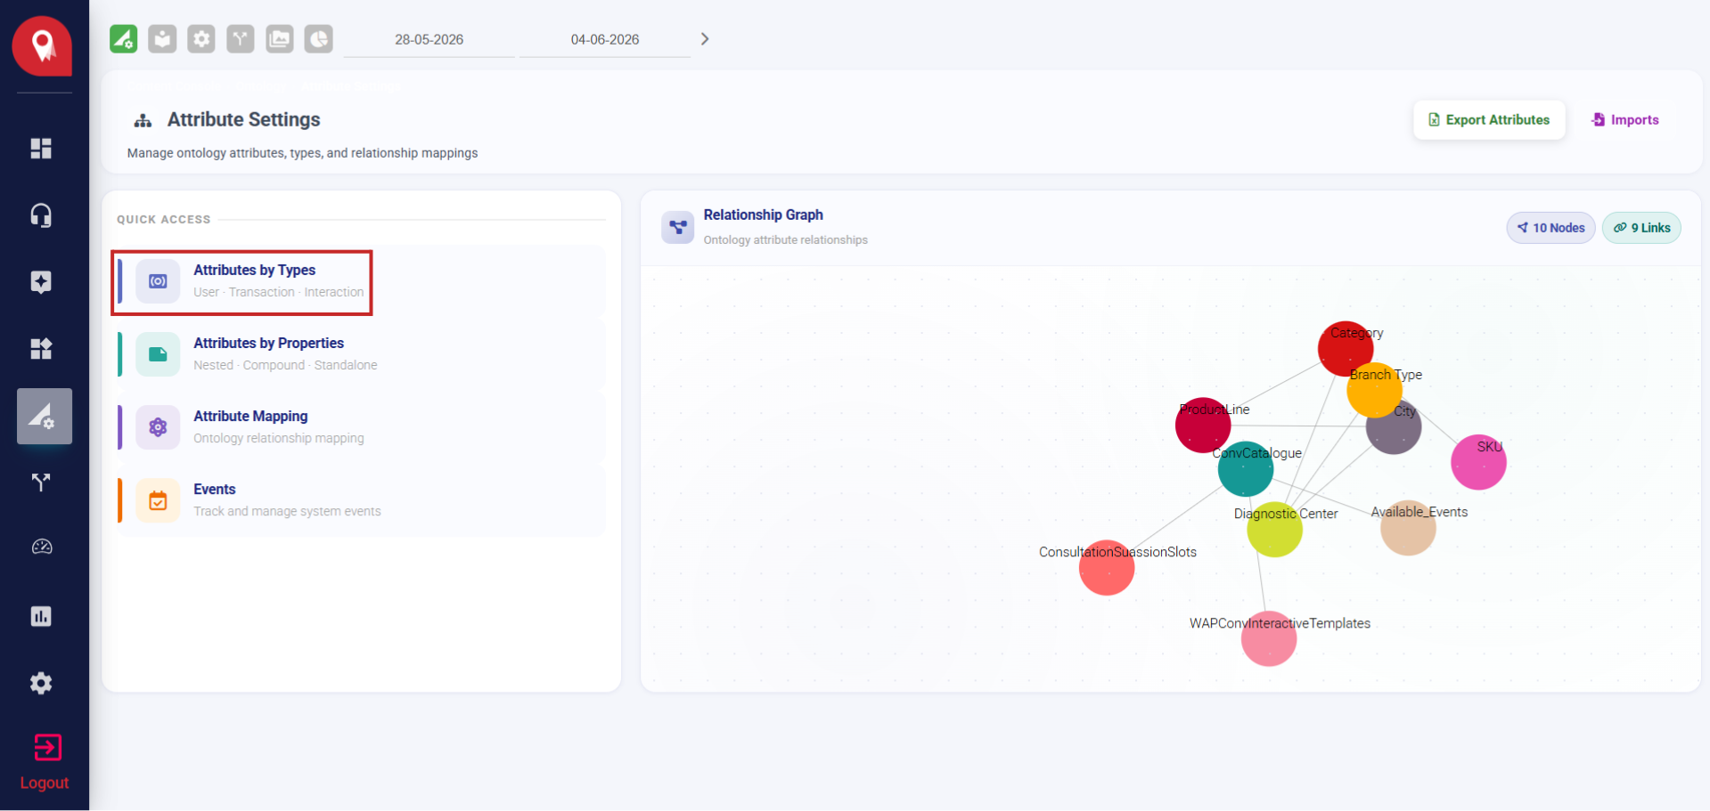This screenshot has width=1710, height=811.
Task: Select the coral ConsultationSuassionSlots node
Action: (1107, 567)
